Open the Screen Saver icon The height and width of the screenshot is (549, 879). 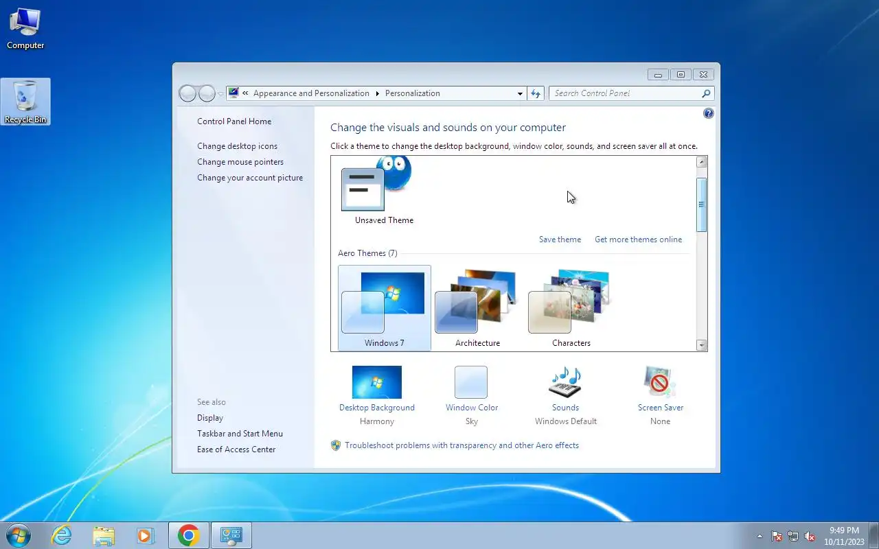[660, 382]
